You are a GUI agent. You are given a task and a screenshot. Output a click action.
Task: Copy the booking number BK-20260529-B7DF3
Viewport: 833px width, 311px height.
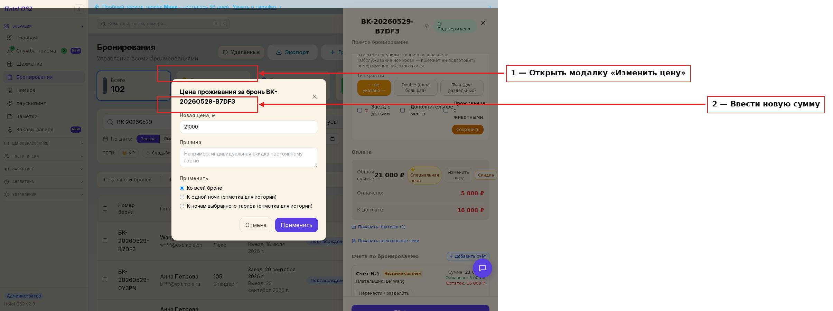(427, 27)
